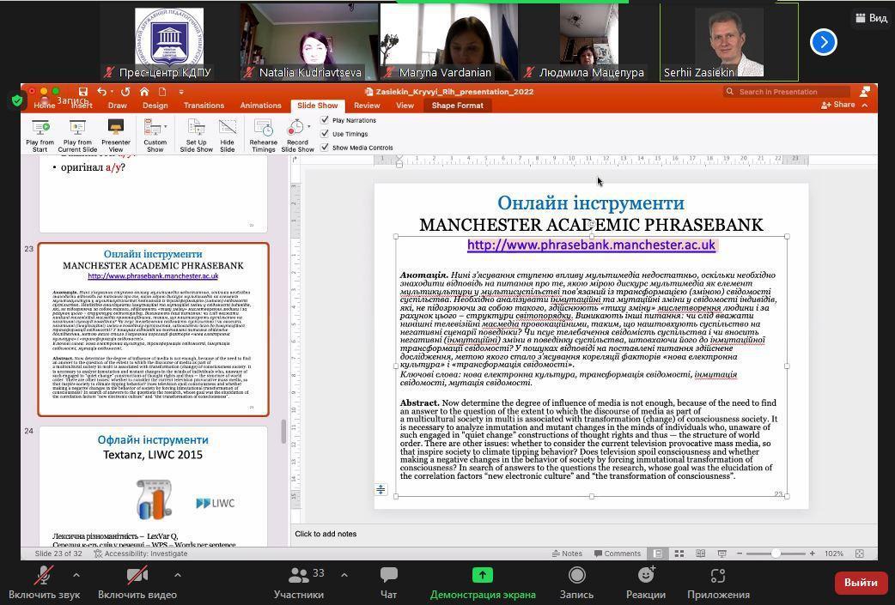The width and height of the screenshot is (895, 605).
Task: Open the Shape Format tab
Action: 457,106
